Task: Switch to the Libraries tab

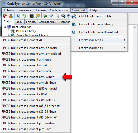Action: (64, 22)
